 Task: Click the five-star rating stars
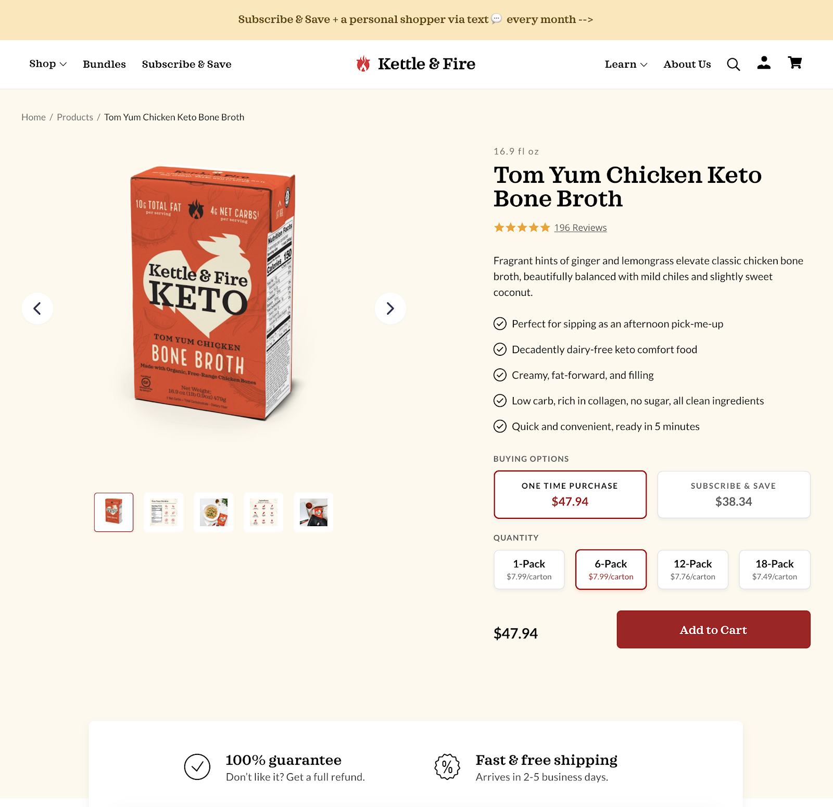point(520,228)
